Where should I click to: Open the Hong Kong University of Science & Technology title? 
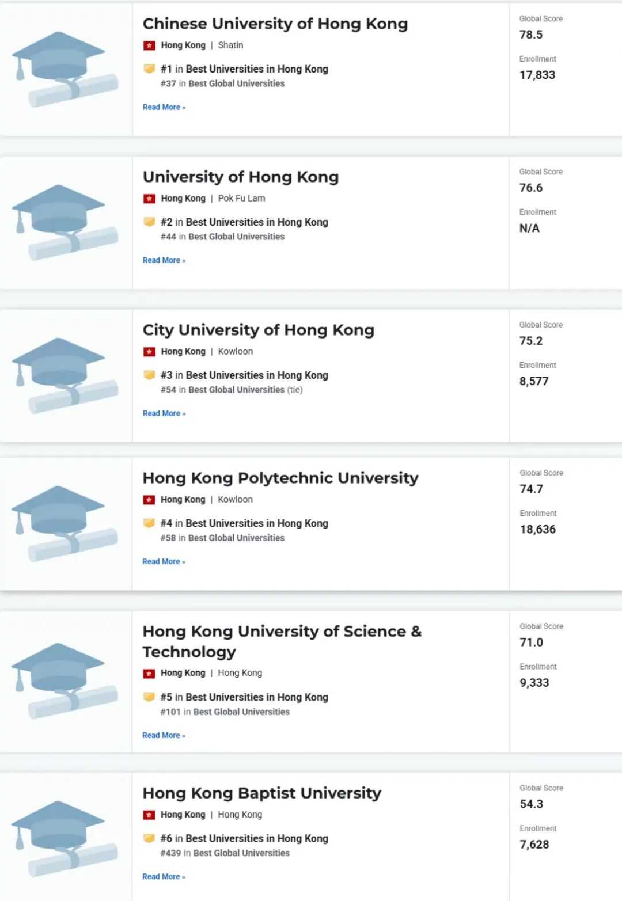[x=282, y=641]
